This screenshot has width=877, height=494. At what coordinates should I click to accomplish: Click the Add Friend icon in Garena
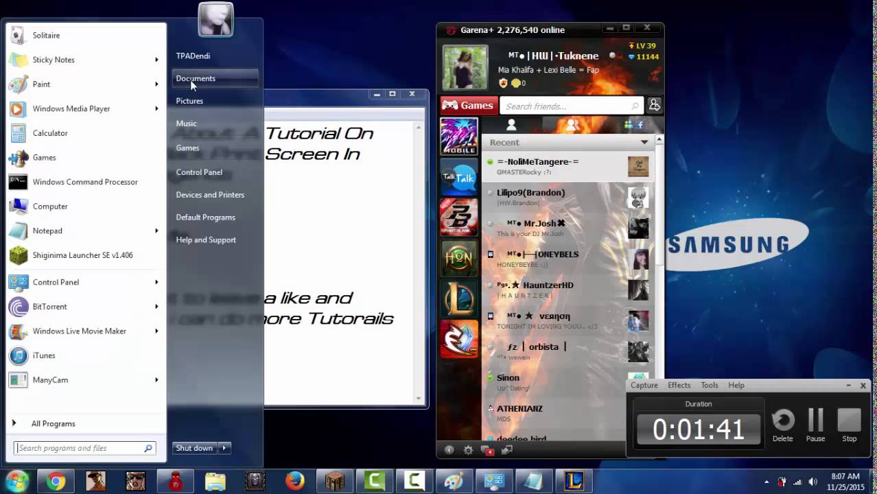(x=654, y=105)
